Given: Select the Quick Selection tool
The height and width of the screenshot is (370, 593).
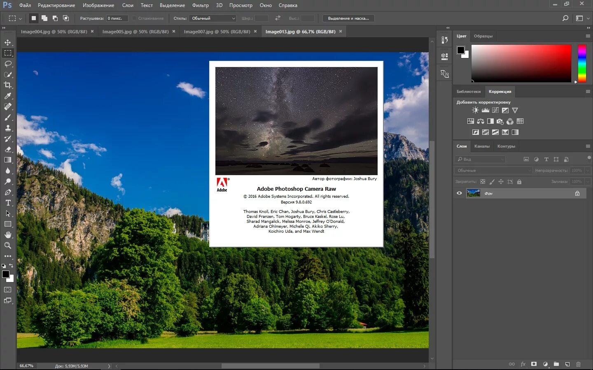Looking at the screenshot, I should coord(8,74).
